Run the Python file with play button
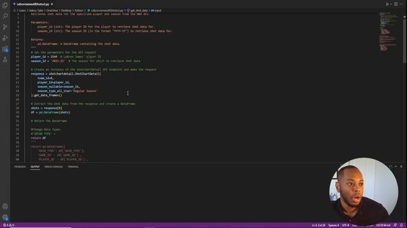Screen dimensions: 407x228 pyautogui.click(x=387, y=4)
